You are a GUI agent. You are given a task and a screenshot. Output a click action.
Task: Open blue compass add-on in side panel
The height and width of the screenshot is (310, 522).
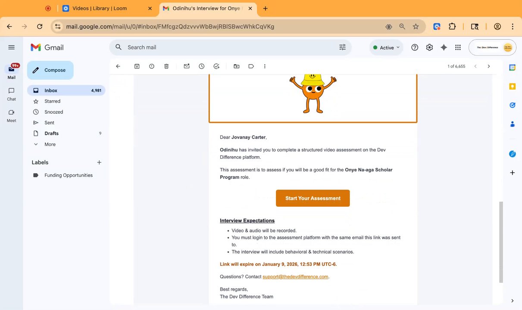pos(513,154)
